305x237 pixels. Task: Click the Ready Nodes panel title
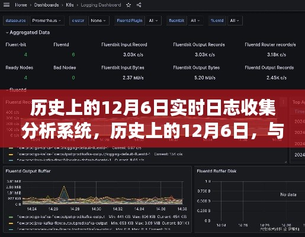(20, 68)
